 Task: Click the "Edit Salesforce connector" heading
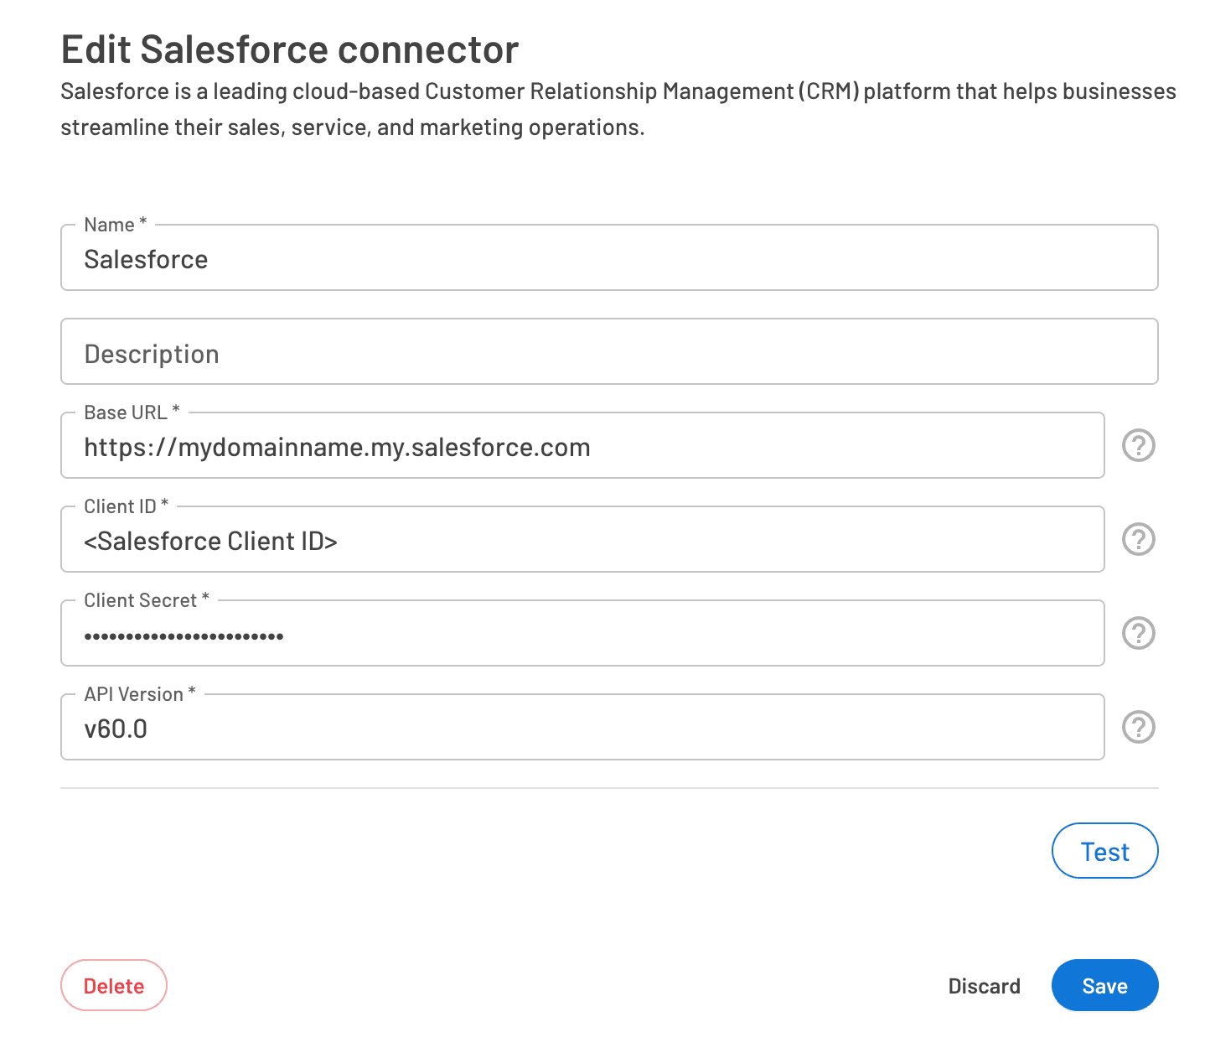point(290,49)
